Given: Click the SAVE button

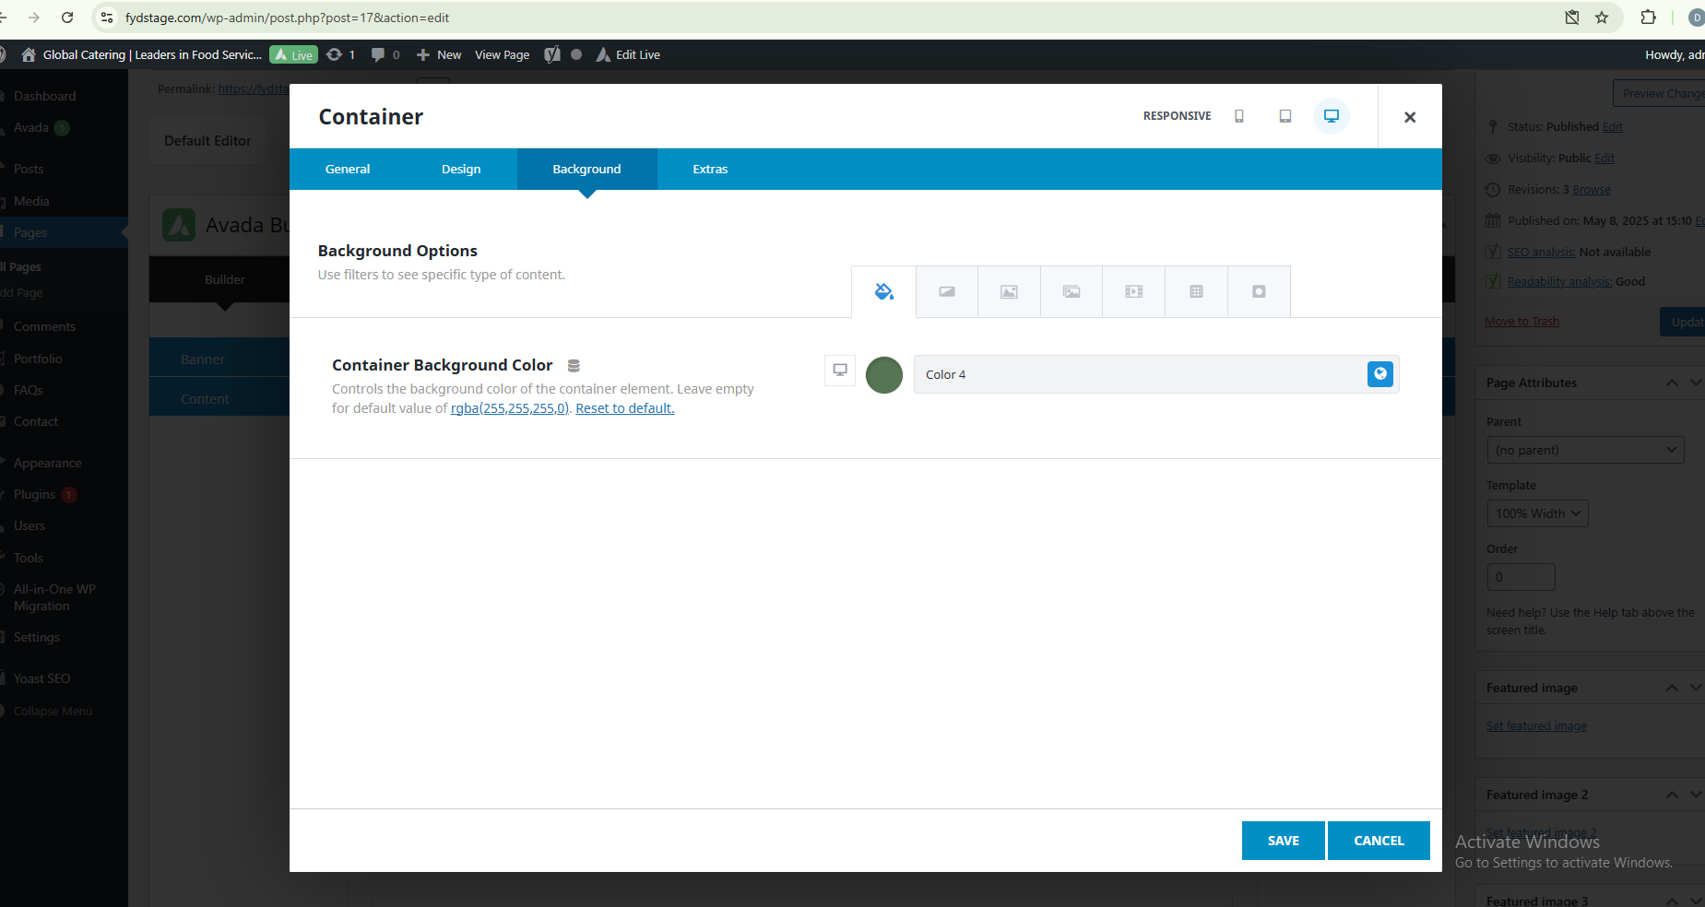Looking at the screenshot, I should tap(1283, 841).
